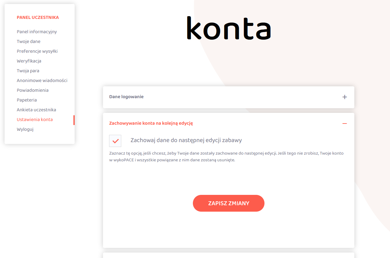
Task: Click the Zapisz zmiany button
Action: [229, 203]
